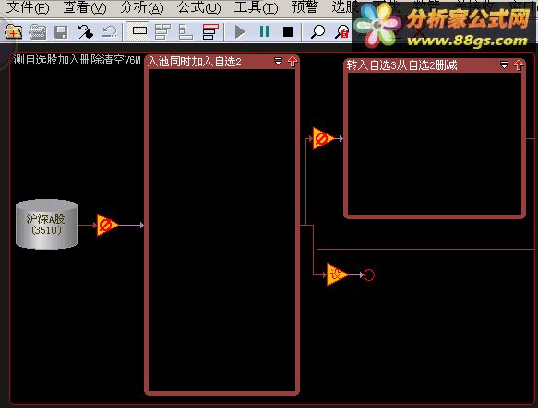Click the undo arrow toolbar icon
Viewport: 538px width, 408px height.
click(110, 32)
